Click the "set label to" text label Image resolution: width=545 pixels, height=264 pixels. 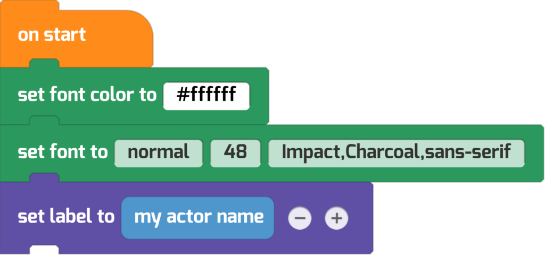(66, 217)
